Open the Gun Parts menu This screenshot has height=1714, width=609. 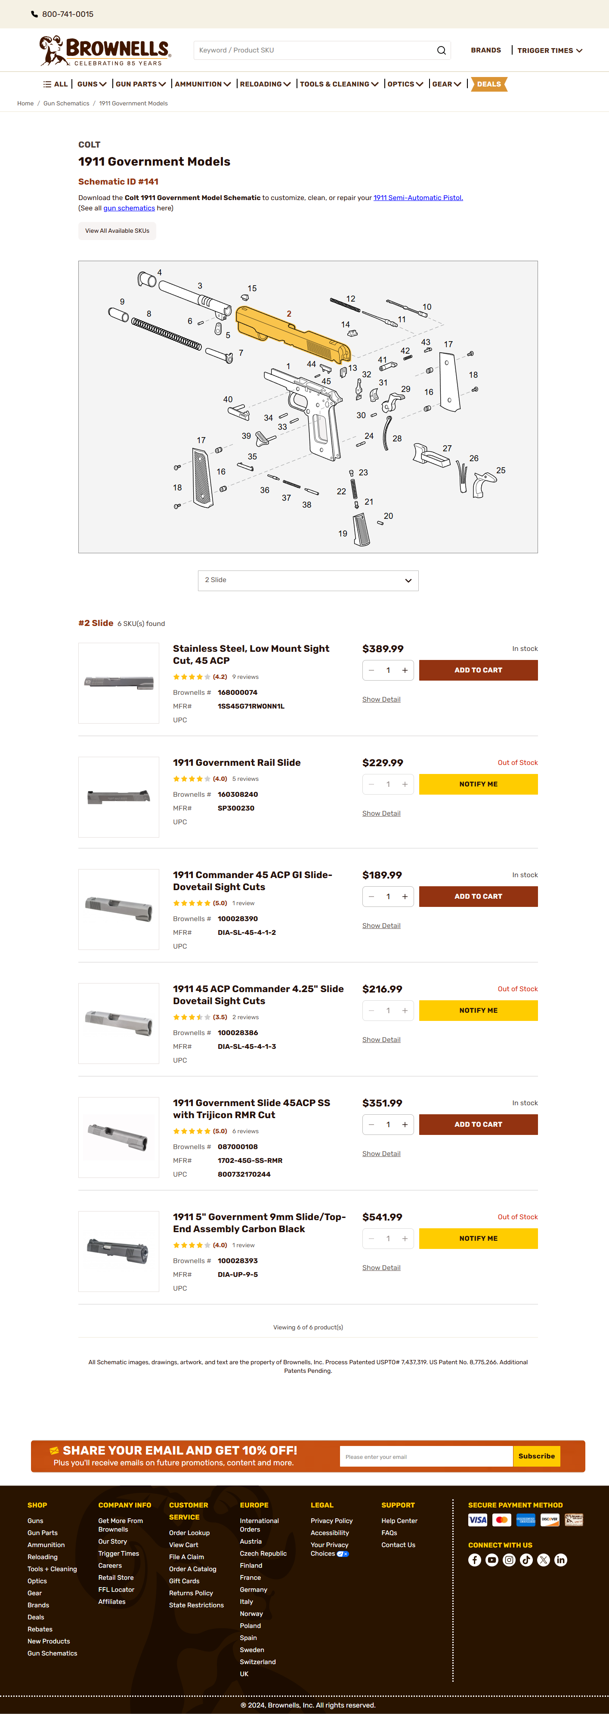tap(140, 84)
